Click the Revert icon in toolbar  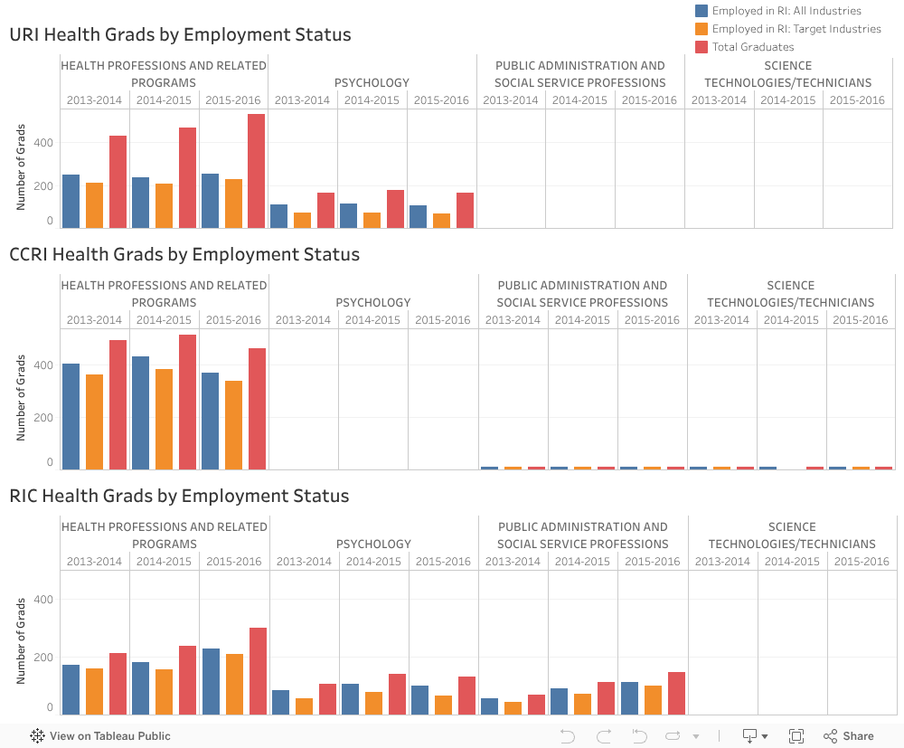coord(639,736)
